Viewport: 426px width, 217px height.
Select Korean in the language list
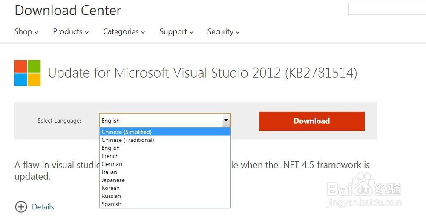click(x=165, y=188)
